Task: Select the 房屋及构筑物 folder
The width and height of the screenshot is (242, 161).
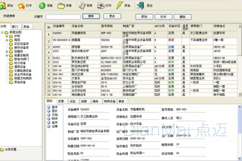Action: click(21, 78)
